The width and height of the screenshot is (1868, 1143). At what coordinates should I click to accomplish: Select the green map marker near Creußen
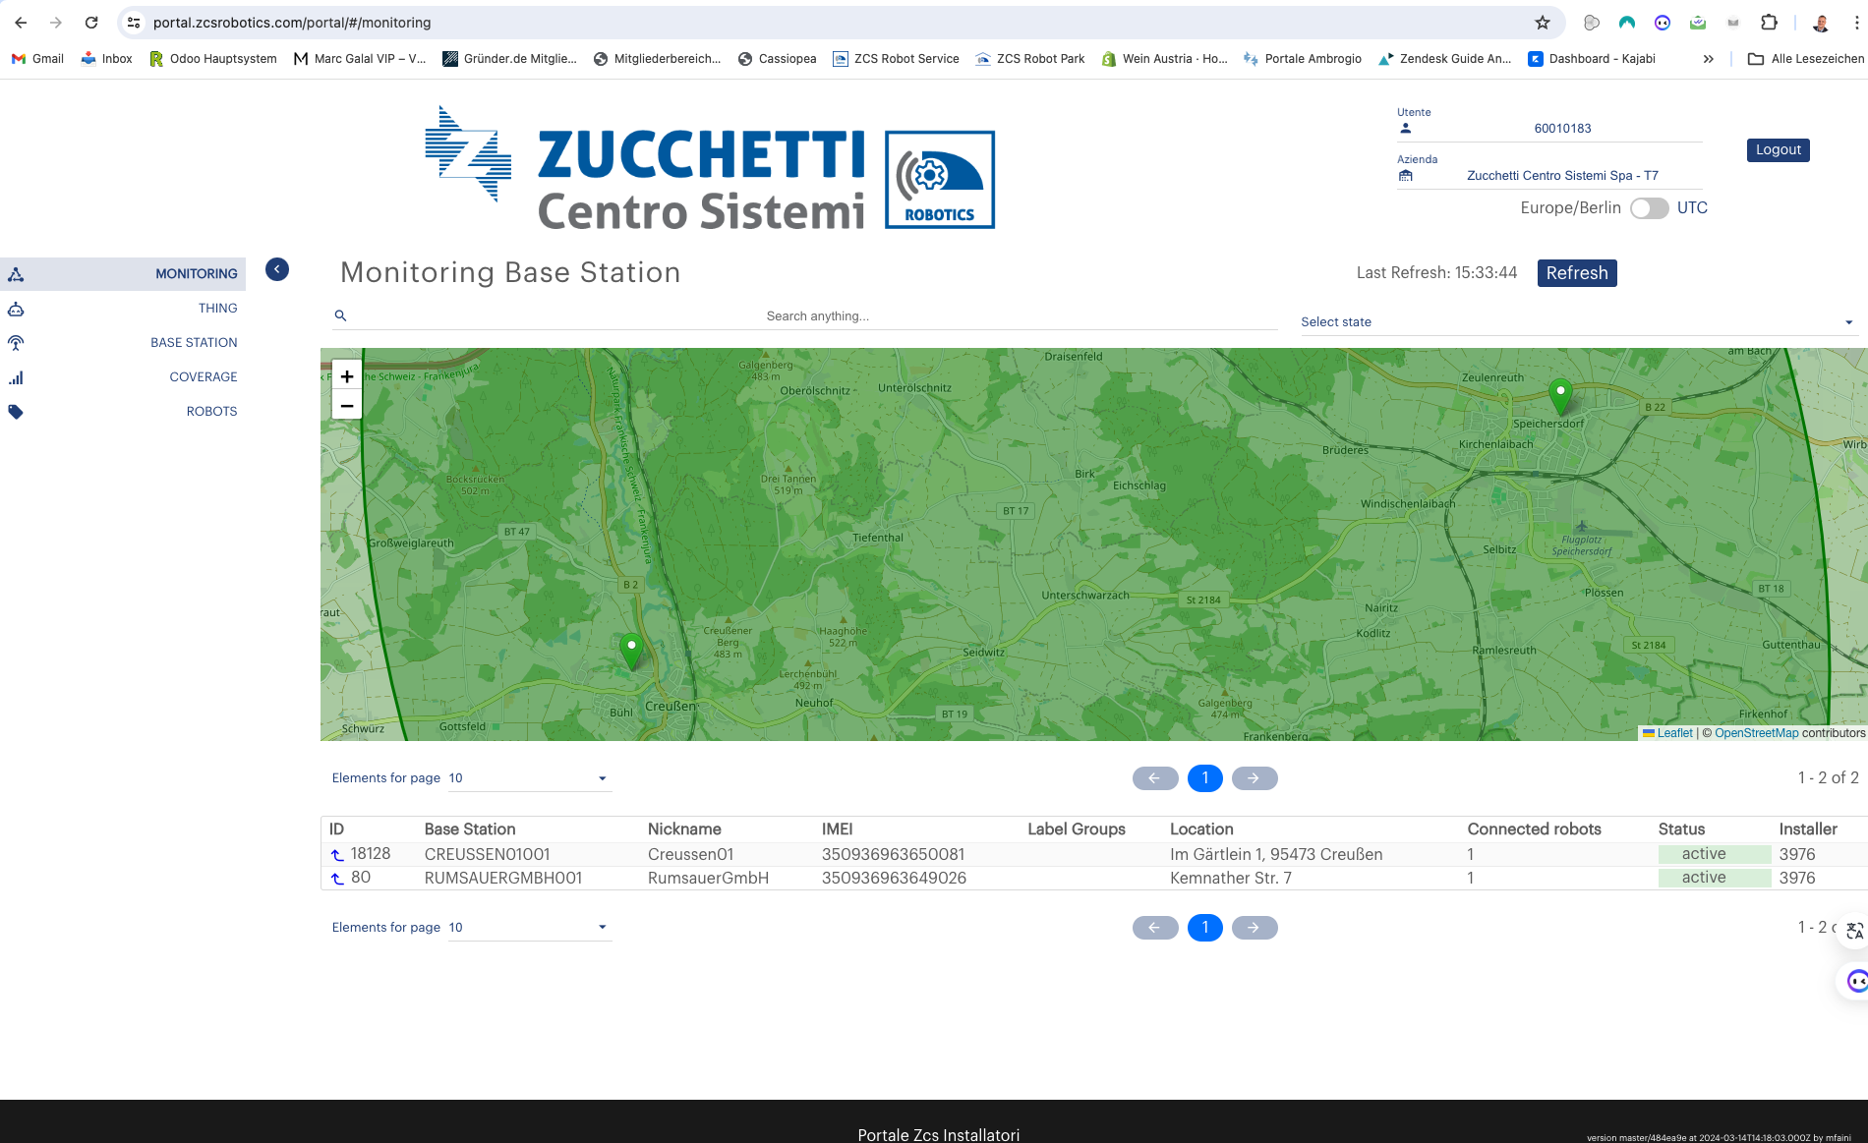pyautogui.click(x=631, y=650)
